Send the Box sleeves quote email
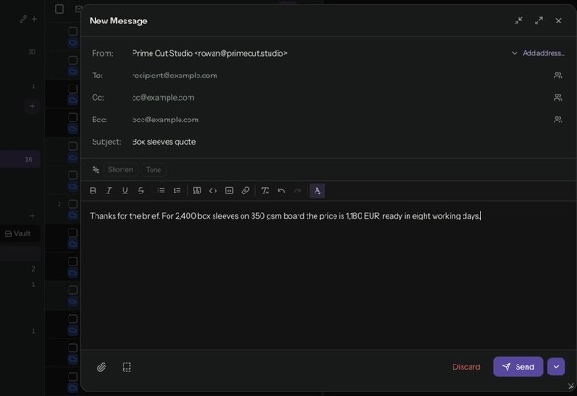 [517, 366]
